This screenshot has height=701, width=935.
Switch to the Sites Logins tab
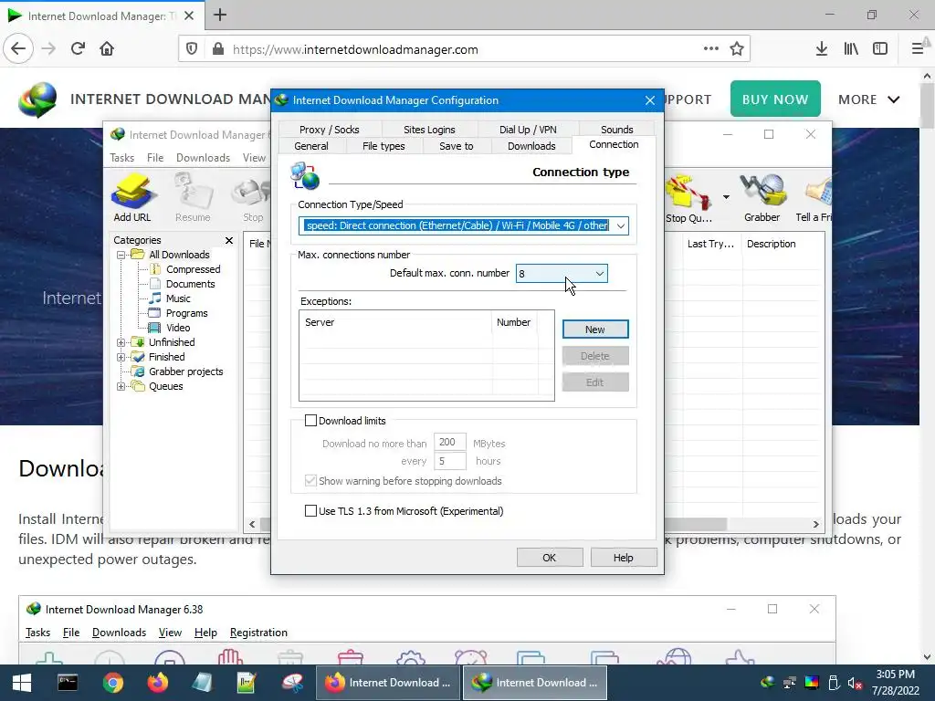tap(429, 130)
